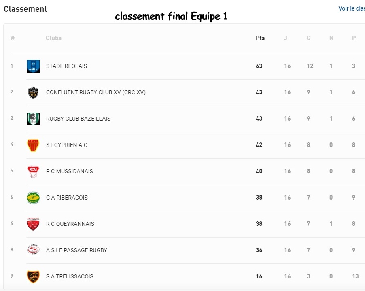Click the C A Riberacois green badge

pyautogui.click(x=33, y=198)
